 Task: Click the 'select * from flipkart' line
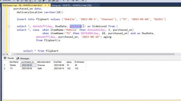41,51
